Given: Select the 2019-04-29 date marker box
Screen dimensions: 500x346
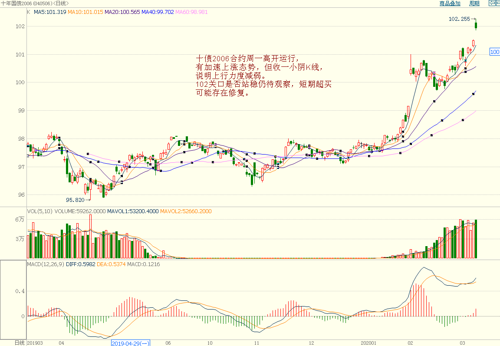Looking at the screenshot, I should click(130, 343).
